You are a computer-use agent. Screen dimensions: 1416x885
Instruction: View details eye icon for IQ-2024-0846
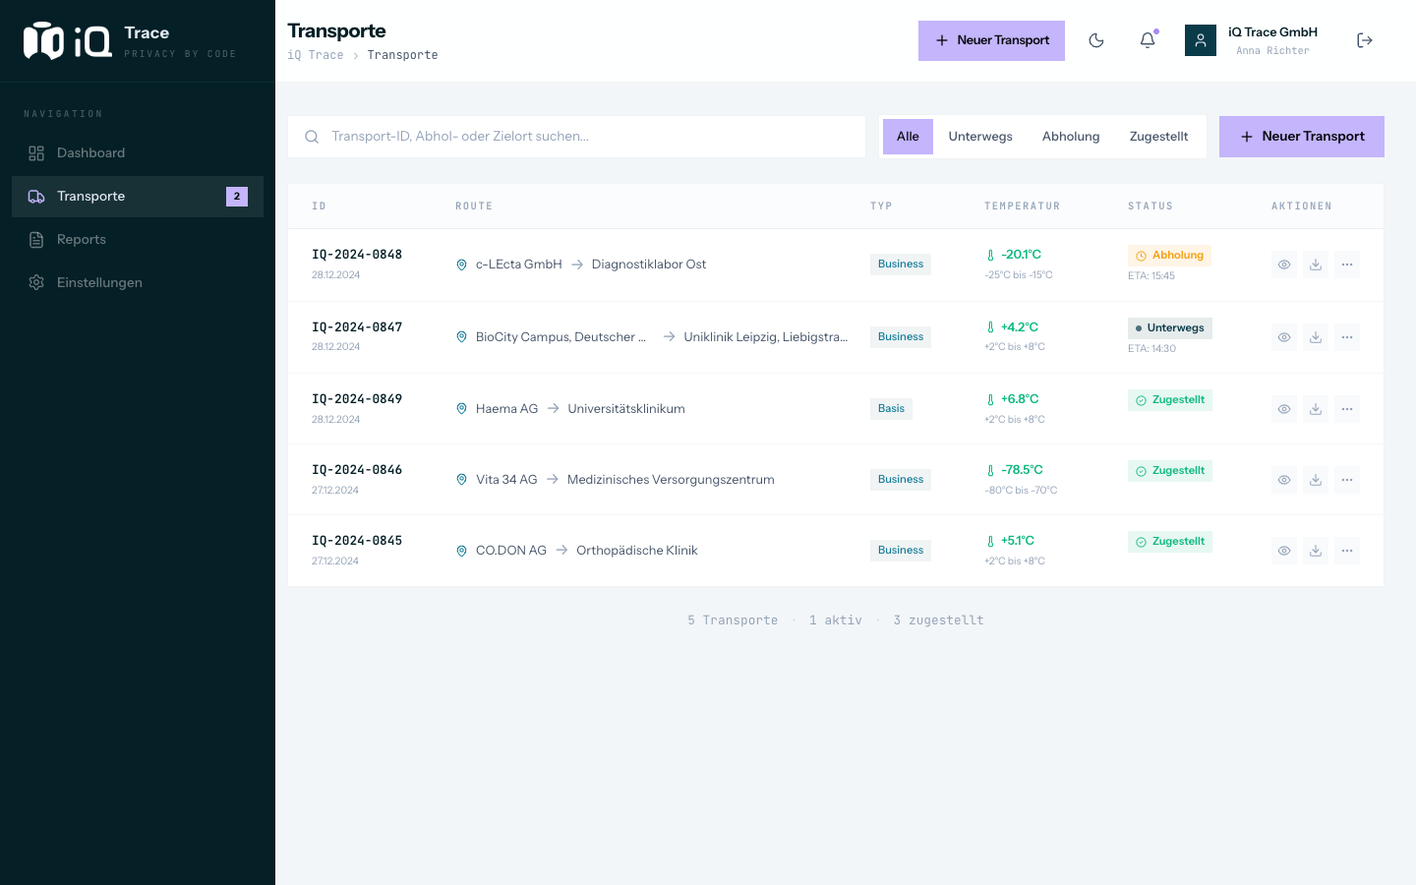coord(1284,480)
